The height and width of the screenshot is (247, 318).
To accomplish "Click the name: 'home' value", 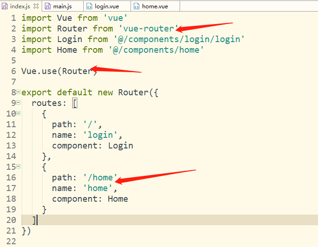I will pyautogui.click(x=98, y=188).
